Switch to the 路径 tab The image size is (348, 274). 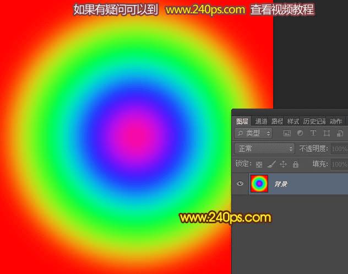(x=277, y=121)
